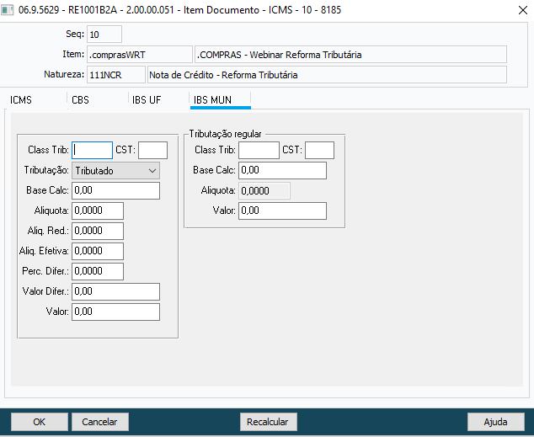Open help with Ajuda button
The width and height of the screenshot is (534, 437).
tap(495, 422)
